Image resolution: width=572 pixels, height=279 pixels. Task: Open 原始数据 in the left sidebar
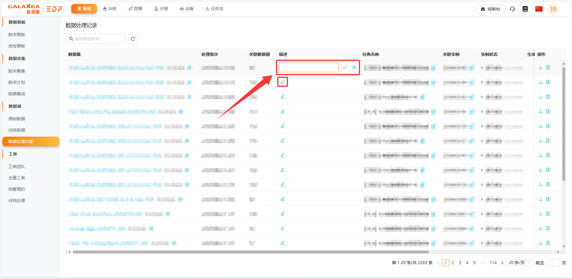pyautogui.click(x=17, y=119)
